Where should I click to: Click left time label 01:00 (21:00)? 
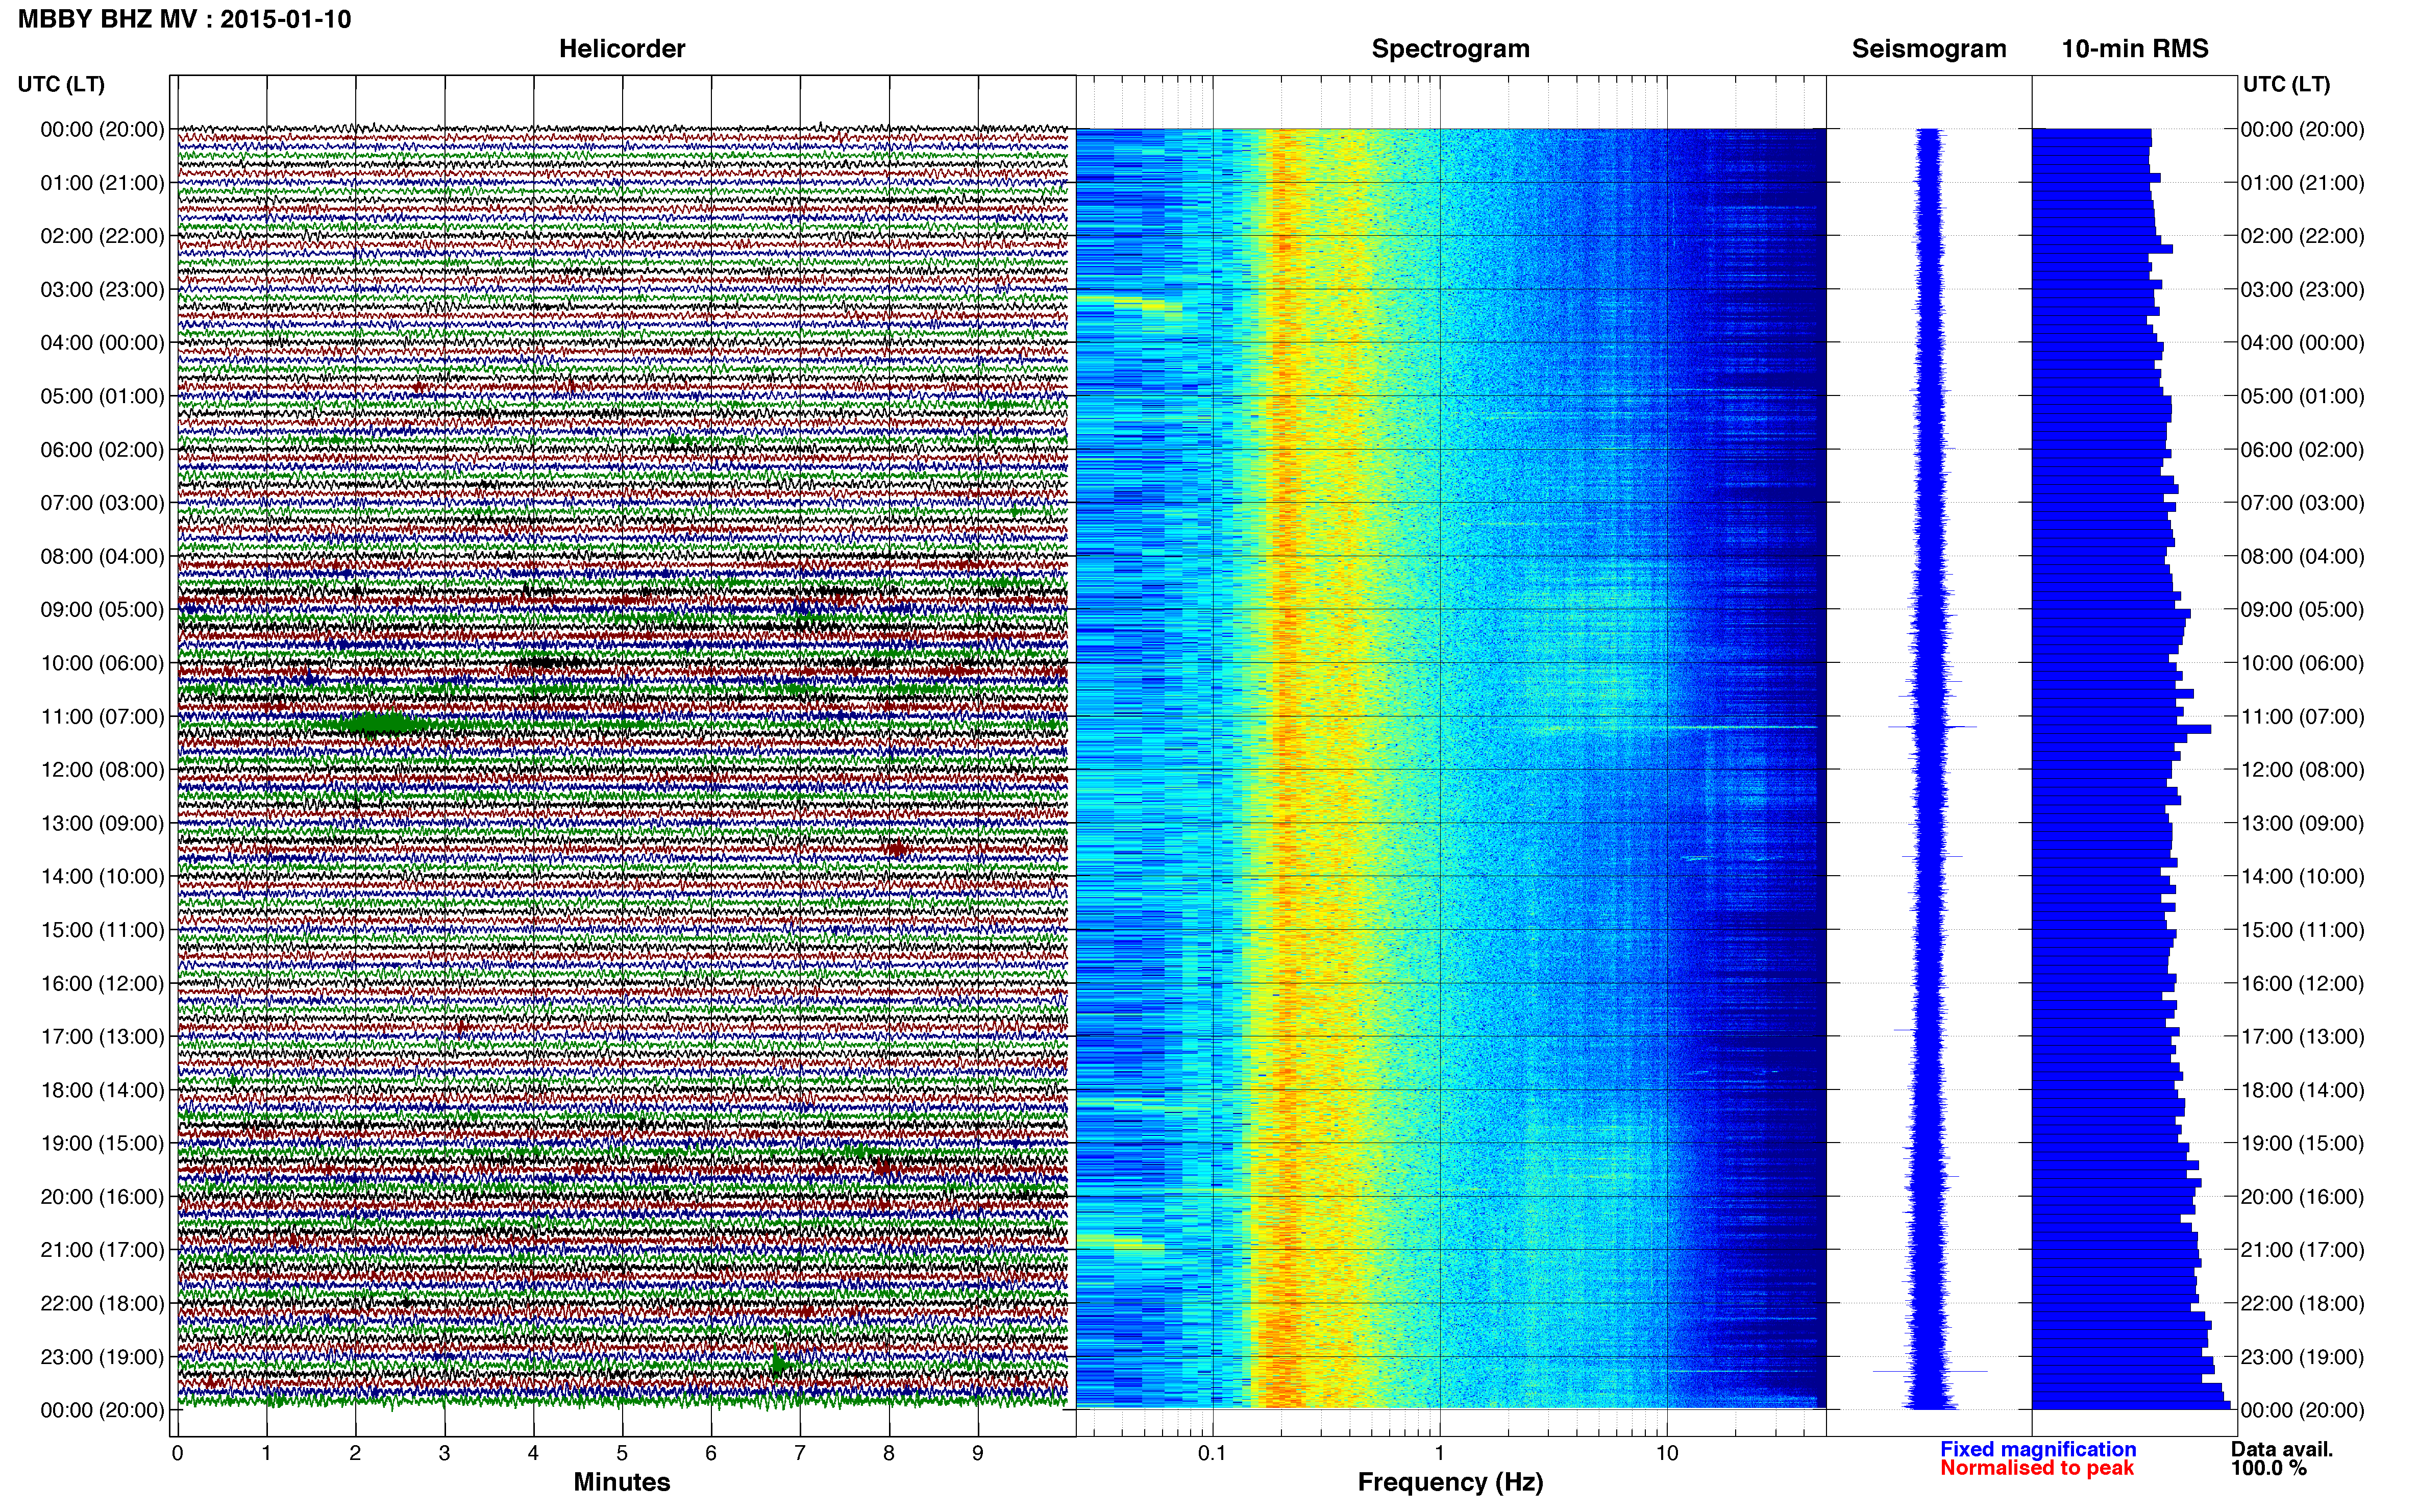click(x=102, y=183)
